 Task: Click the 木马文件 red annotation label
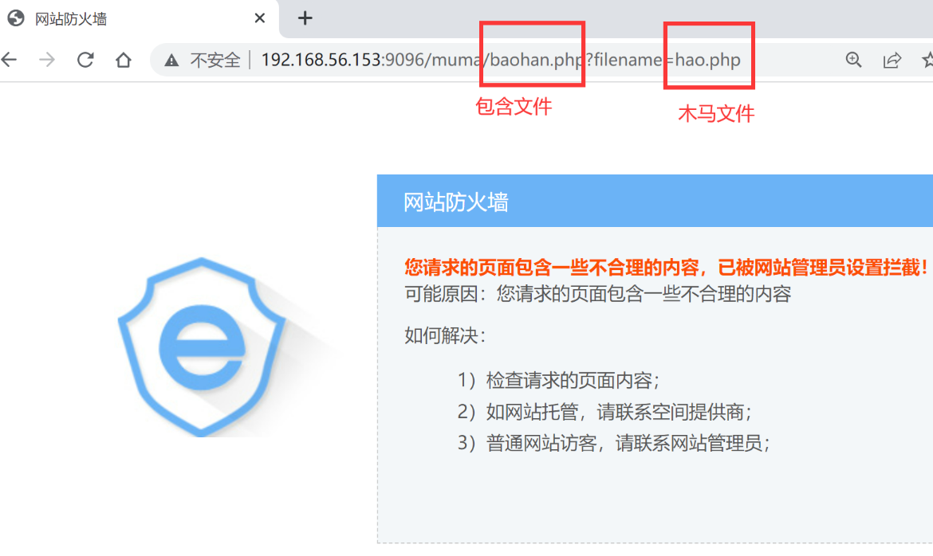(x=716, y=113)
